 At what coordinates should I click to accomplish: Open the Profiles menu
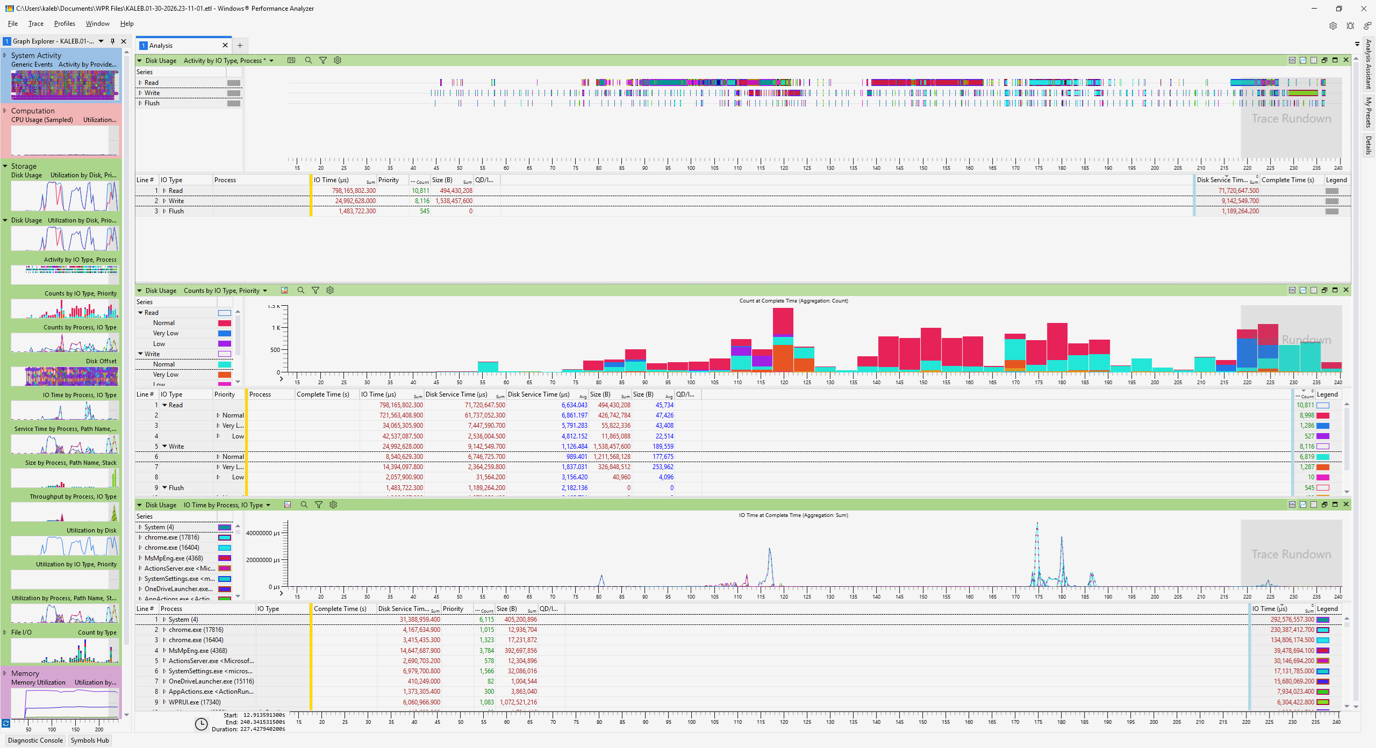tap(64, 24)
